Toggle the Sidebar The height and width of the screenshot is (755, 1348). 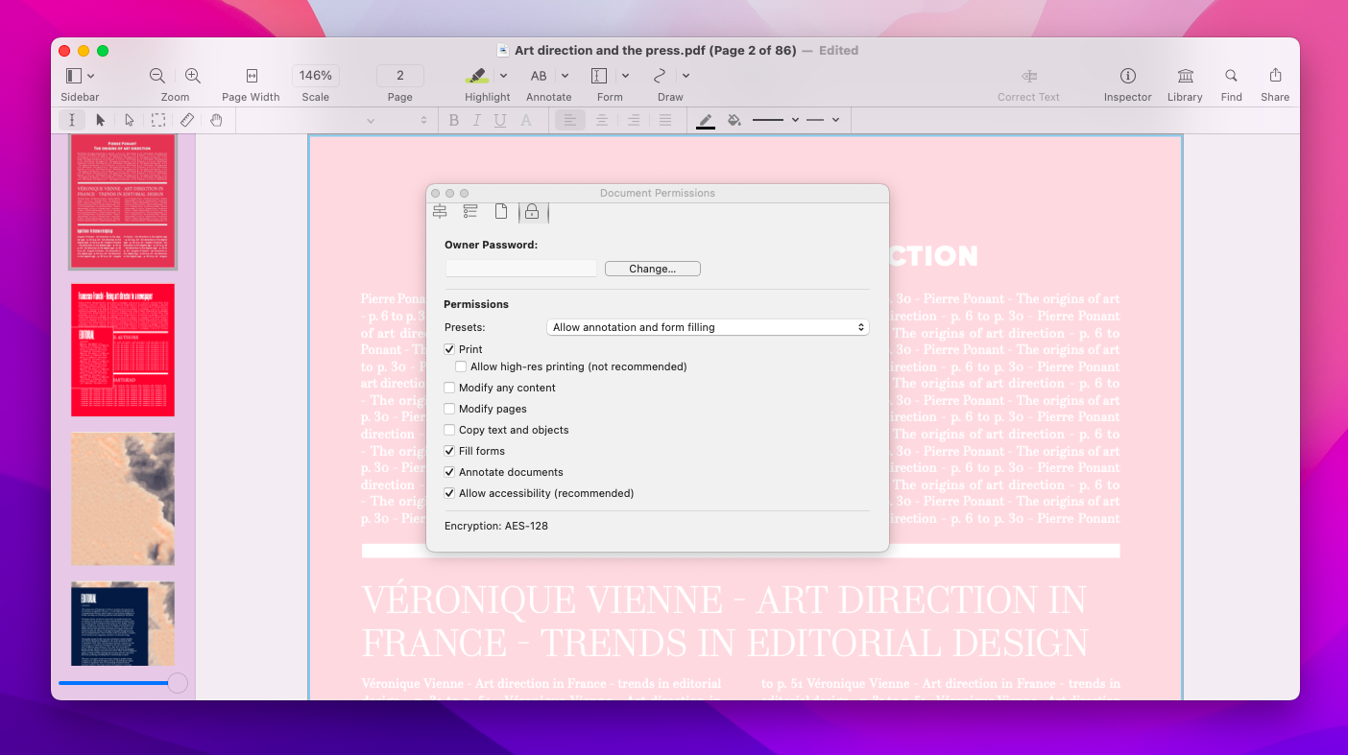point(73,76)
